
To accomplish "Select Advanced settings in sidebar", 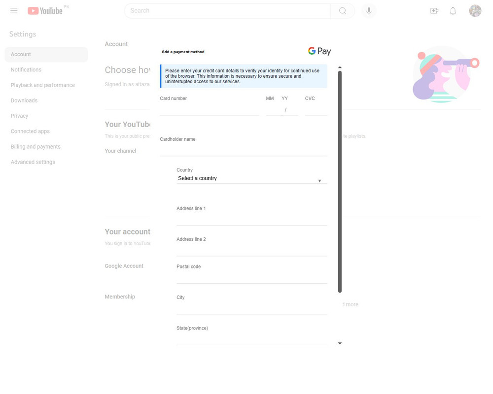I will [33, 162].
